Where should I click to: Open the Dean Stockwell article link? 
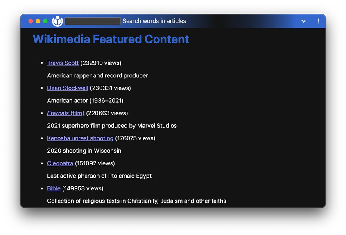pyautogui.click(x=68, y=88)
